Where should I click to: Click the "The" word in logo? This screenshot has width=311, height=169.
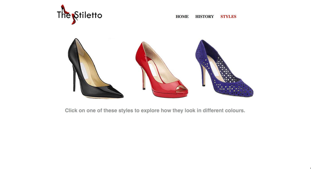63,15
